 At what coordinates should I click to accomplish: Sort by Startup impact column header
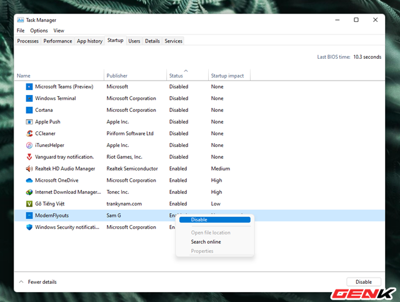click(227, 76)
